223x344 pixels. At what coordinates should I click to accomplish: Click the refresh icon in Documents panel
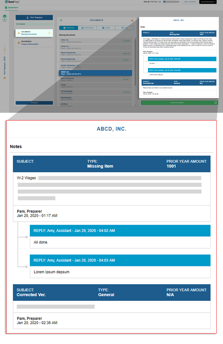click(x=61, y=21)
